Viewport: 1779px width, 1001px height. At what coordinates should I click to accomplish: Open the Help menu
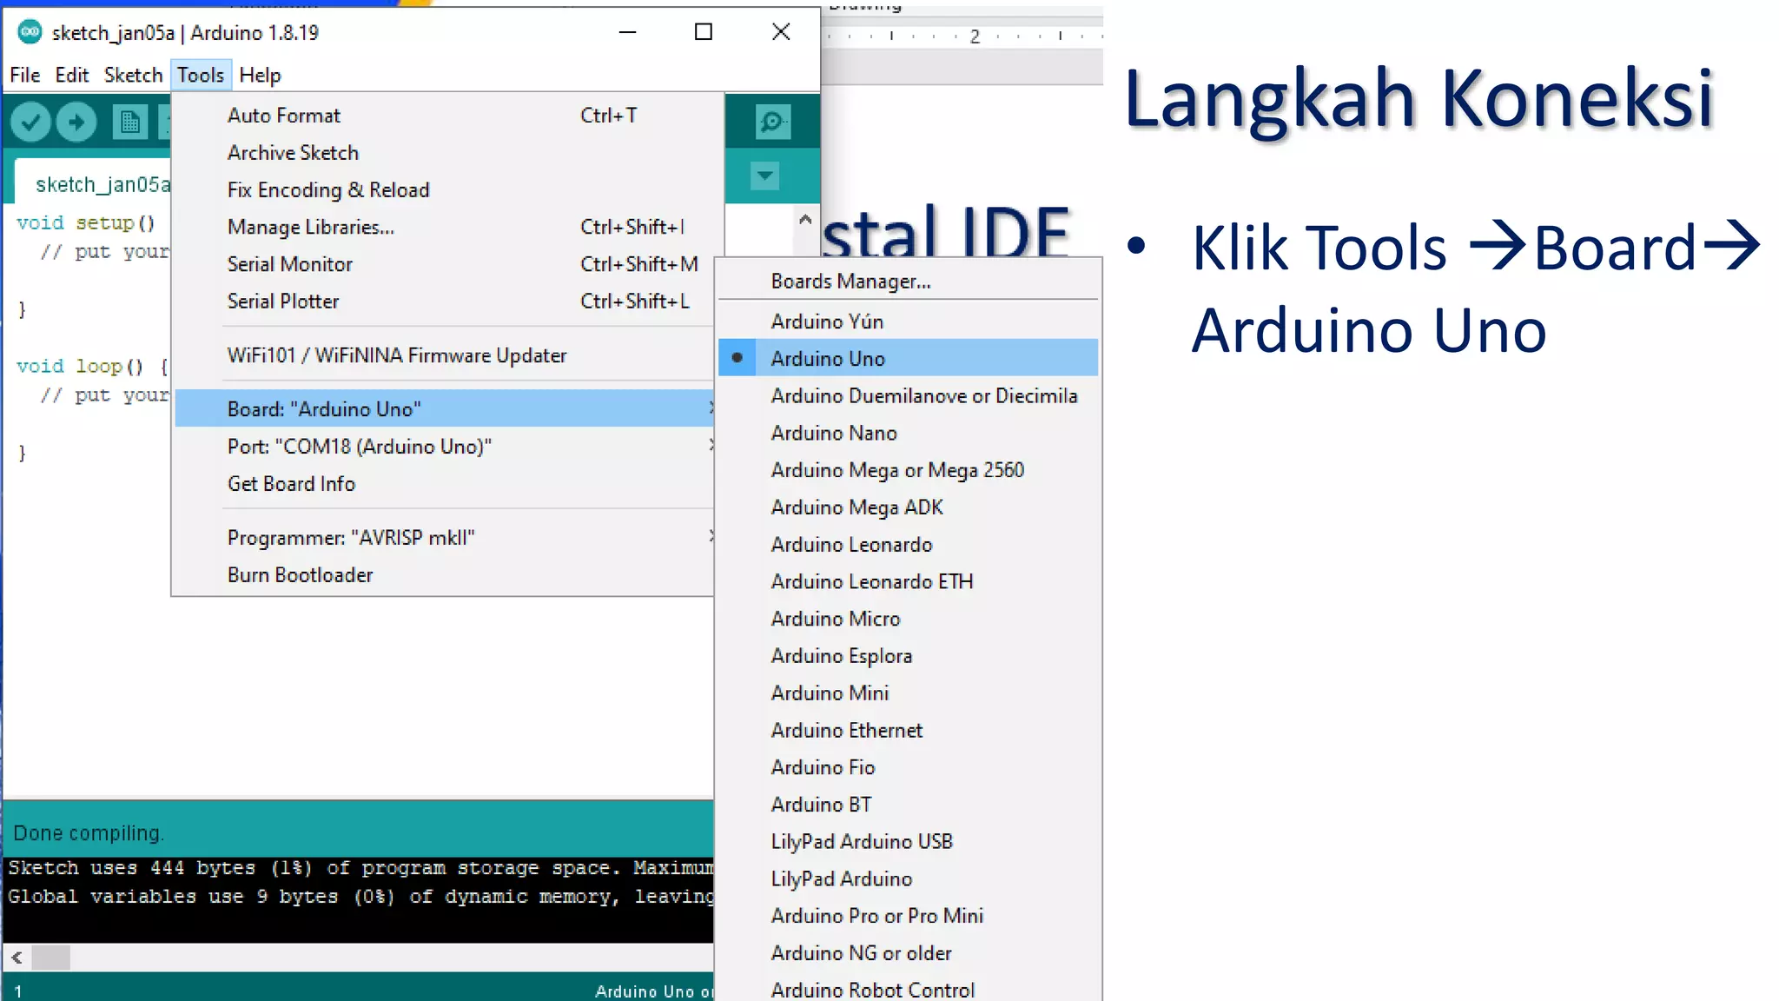[260, 76]
